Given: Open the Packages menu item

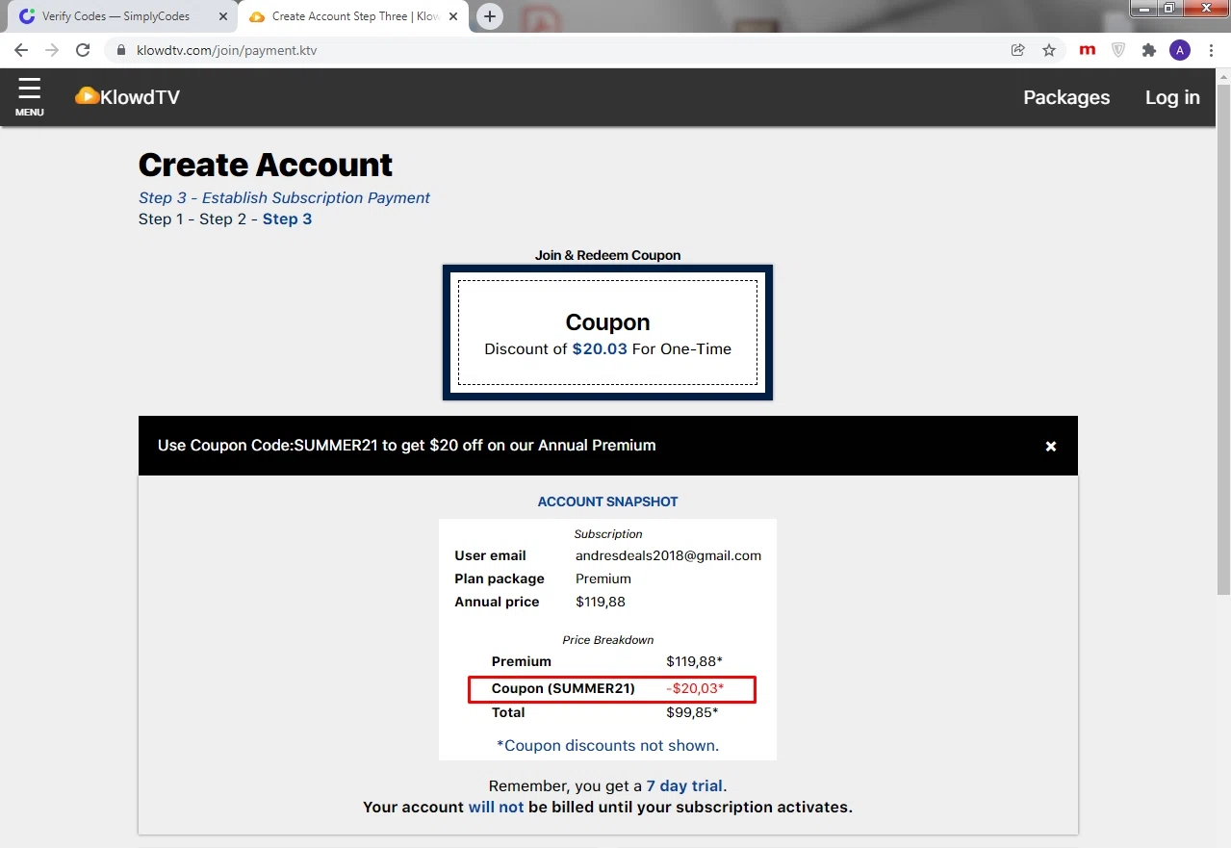Looking at the screenshot, I should pos(1066,97).
